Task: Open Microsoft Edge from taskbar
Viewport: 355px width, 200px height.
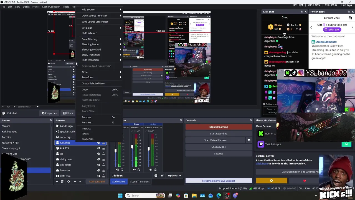Action: 219,196
